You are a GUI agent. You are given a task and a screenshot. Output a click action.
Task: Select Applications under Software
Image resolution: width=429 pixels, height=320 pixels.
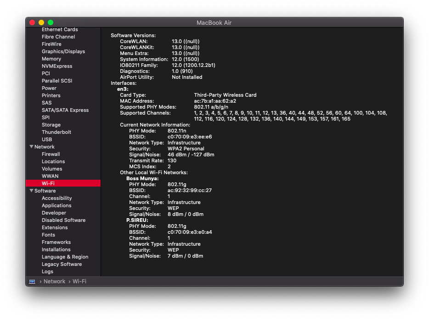coord(56,205)
